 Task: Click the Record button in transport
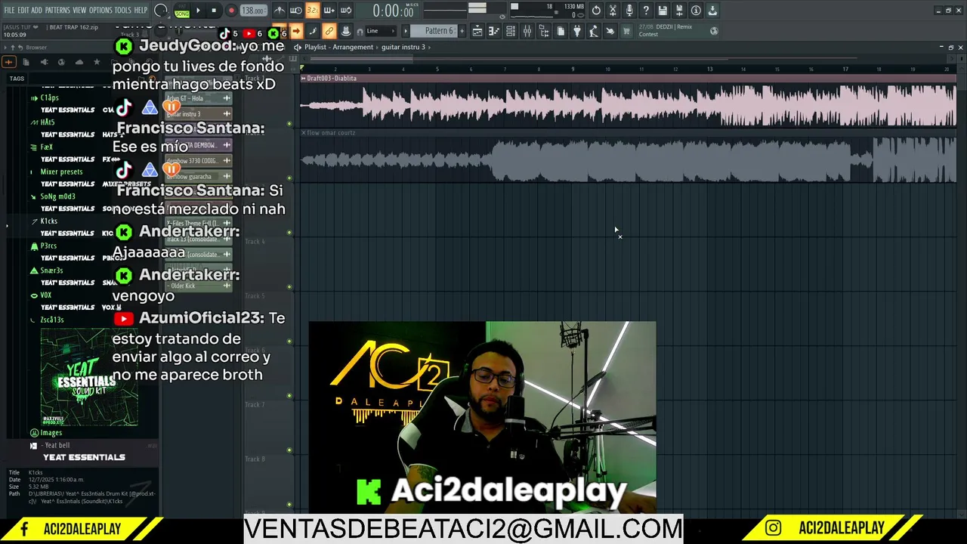click(x=231, y=11)
